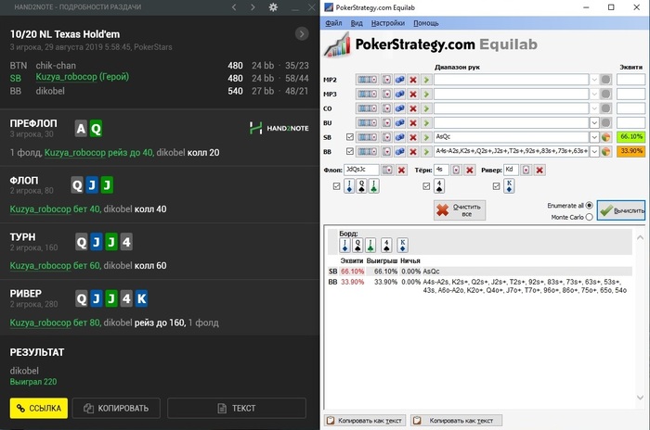Toggle SB player checkbox

point(350,137)
